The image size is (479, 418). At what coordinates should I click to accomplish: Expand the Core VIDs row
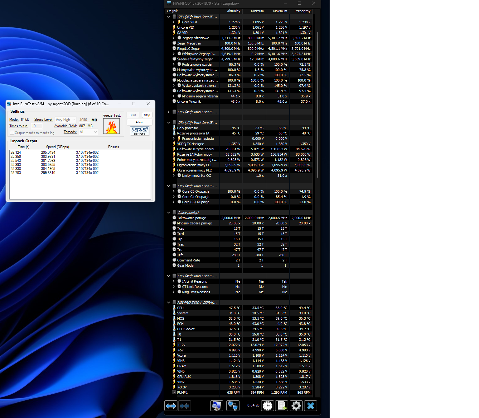[x=174, y=22]
